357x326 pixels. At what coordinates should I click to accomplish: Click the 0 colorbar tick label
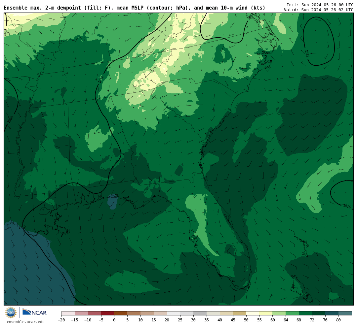[114, 320]
